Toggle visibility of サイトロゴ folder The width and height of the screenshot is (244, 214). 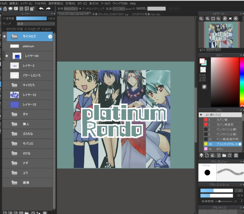click(x=4, y=36)
